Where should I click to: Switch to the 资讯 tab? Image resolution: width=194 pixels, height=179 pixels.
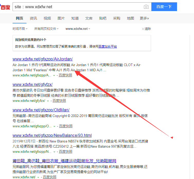tap(33, 18)
